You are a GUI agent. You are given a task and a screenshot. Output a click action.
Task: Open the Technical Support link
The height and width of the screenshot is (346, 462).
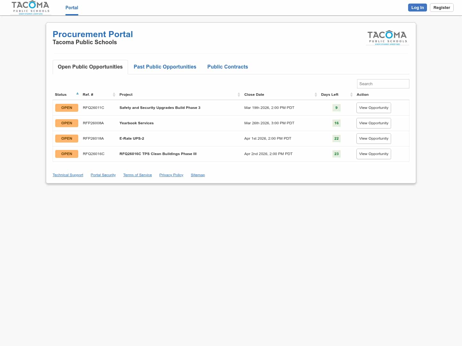coord(68,175)
